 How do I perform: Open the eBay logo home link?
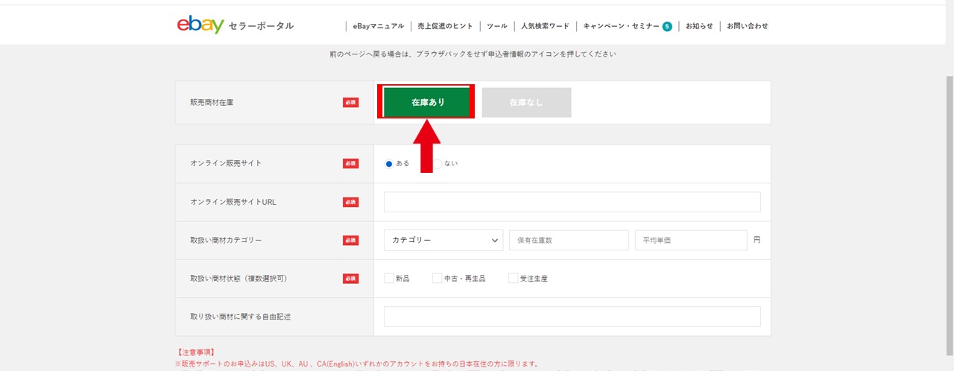click(x=200, y=25)
